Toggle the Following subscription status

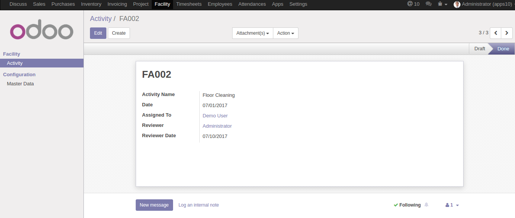[407, 205]
